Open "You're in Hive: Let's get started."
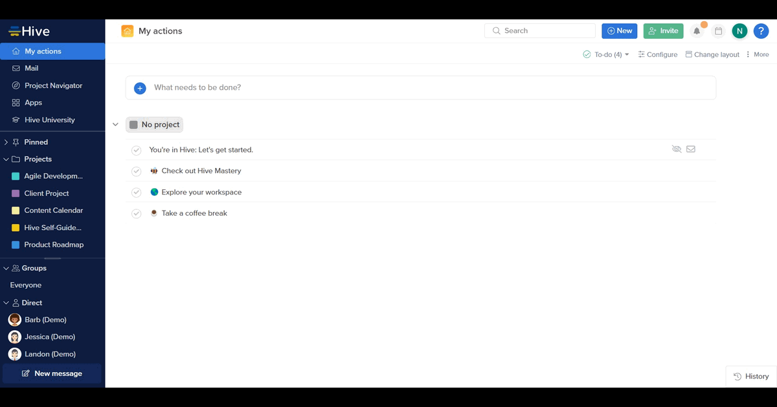The image size is (777, 407). click(201, 150)
